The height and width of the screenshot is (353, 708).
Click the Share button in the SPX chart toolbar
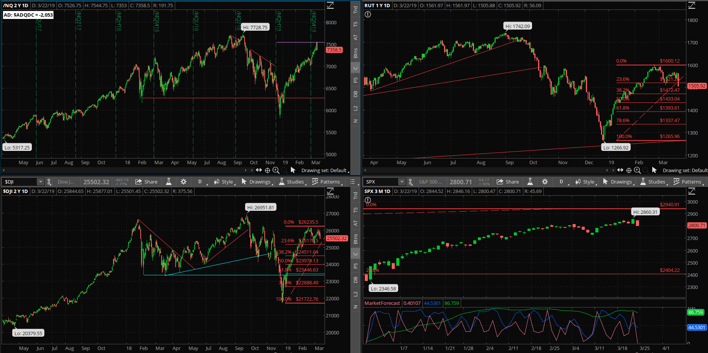508,182
